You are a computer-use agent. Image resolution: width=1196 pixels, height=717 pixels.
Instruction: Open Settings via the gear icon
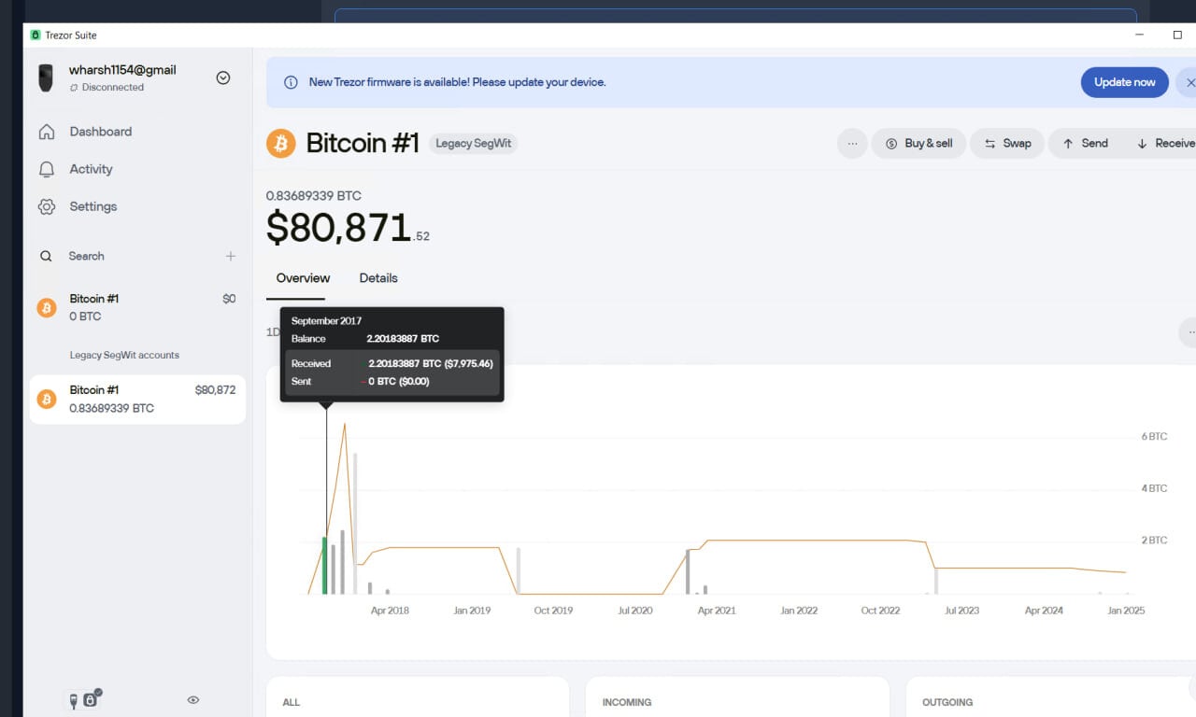point(47,206)
